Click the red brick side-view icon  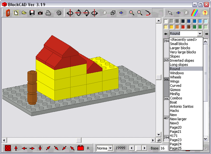coord(80,148)
